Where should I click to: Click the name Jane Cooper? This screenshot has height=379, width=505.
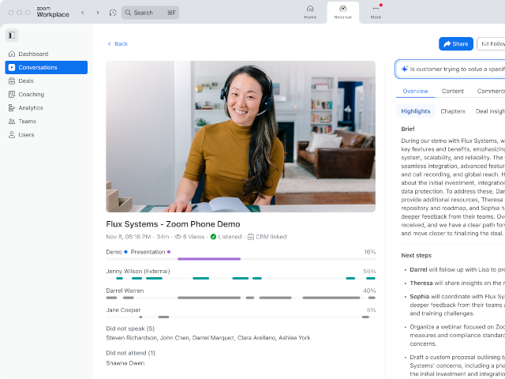[123, 310]
